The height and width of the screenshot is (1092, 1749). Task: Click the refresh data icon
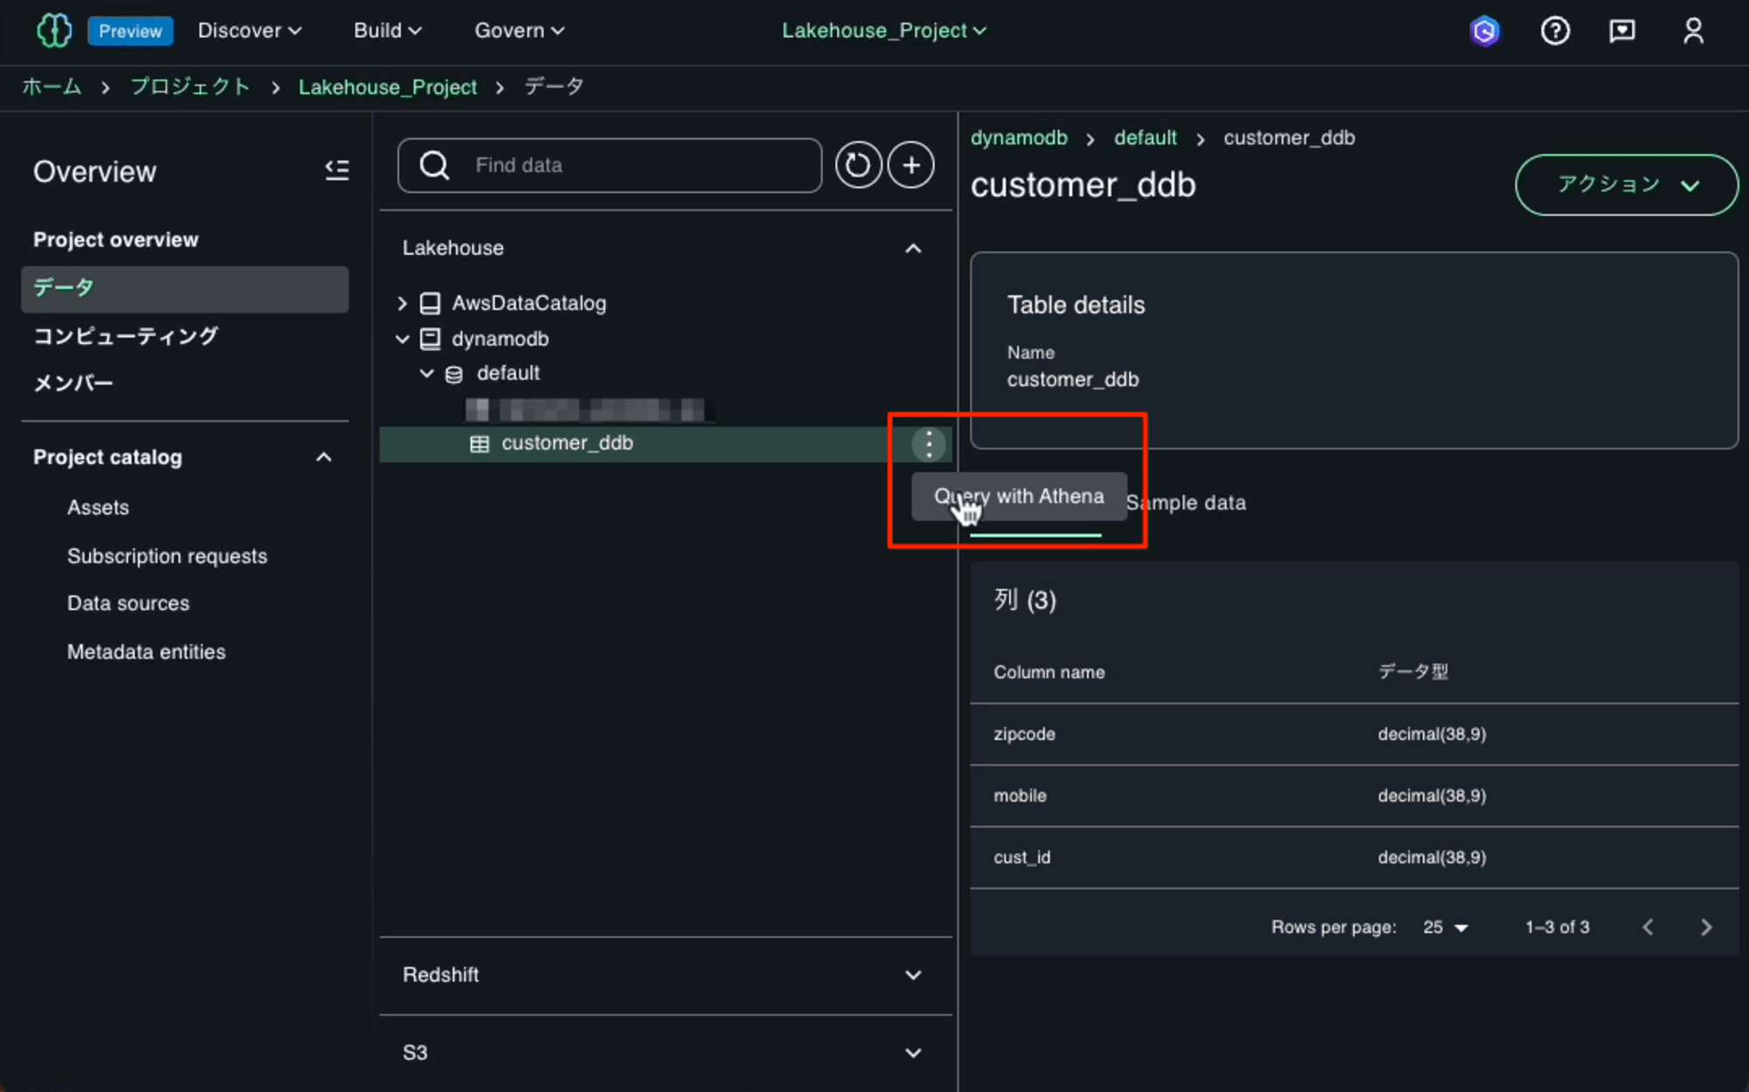click(858, 165)
